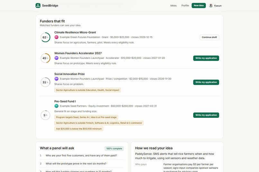Screen dimensions: 259x172
Task: Click the SeedBridge logo icon
Action: [38, 5]
